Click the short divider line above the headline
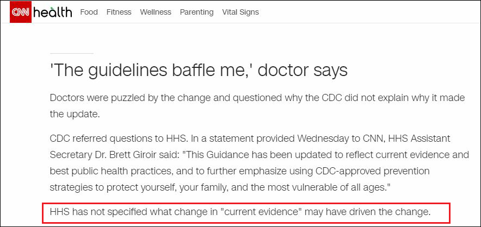Viewport: 481px width, 227px height. pos(71,53)
